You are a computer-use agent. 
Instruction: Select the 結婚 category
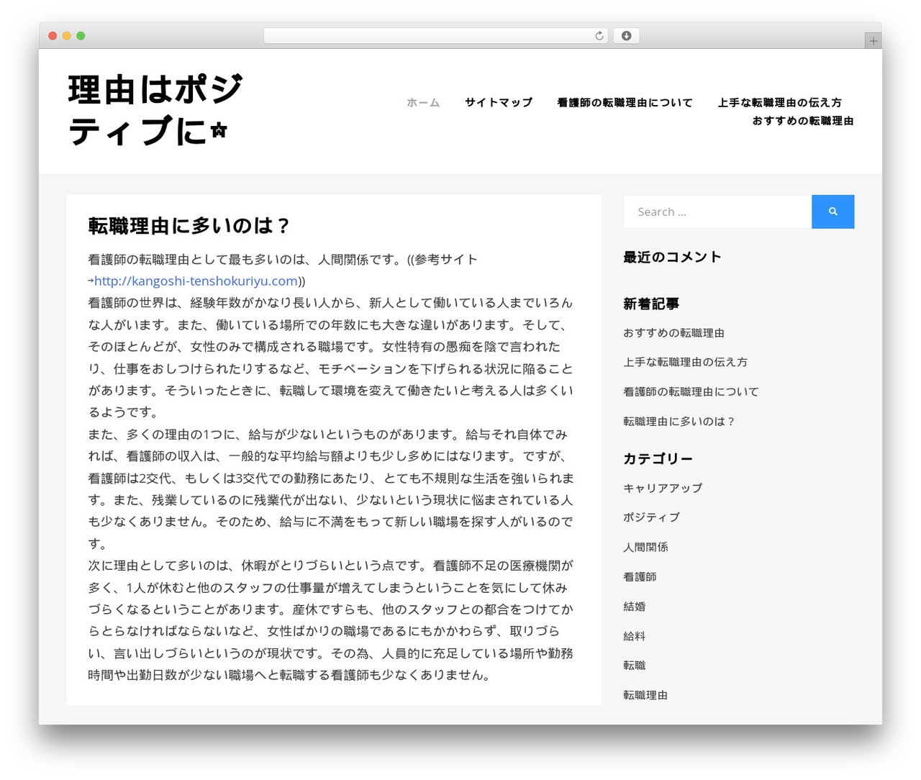click(x=635, y=606)
